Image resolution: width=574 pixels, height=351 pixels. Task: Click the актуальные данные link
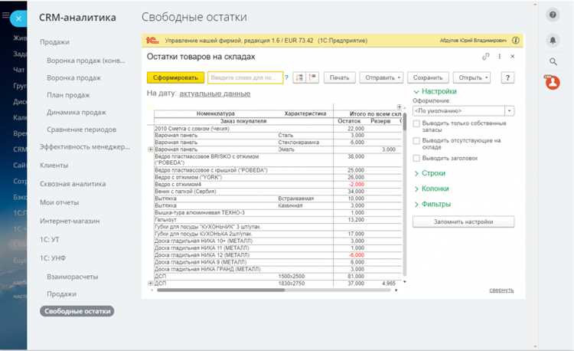coord(214,93)
